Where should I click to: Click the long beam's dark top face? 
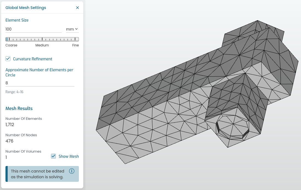tap(164, 82)
